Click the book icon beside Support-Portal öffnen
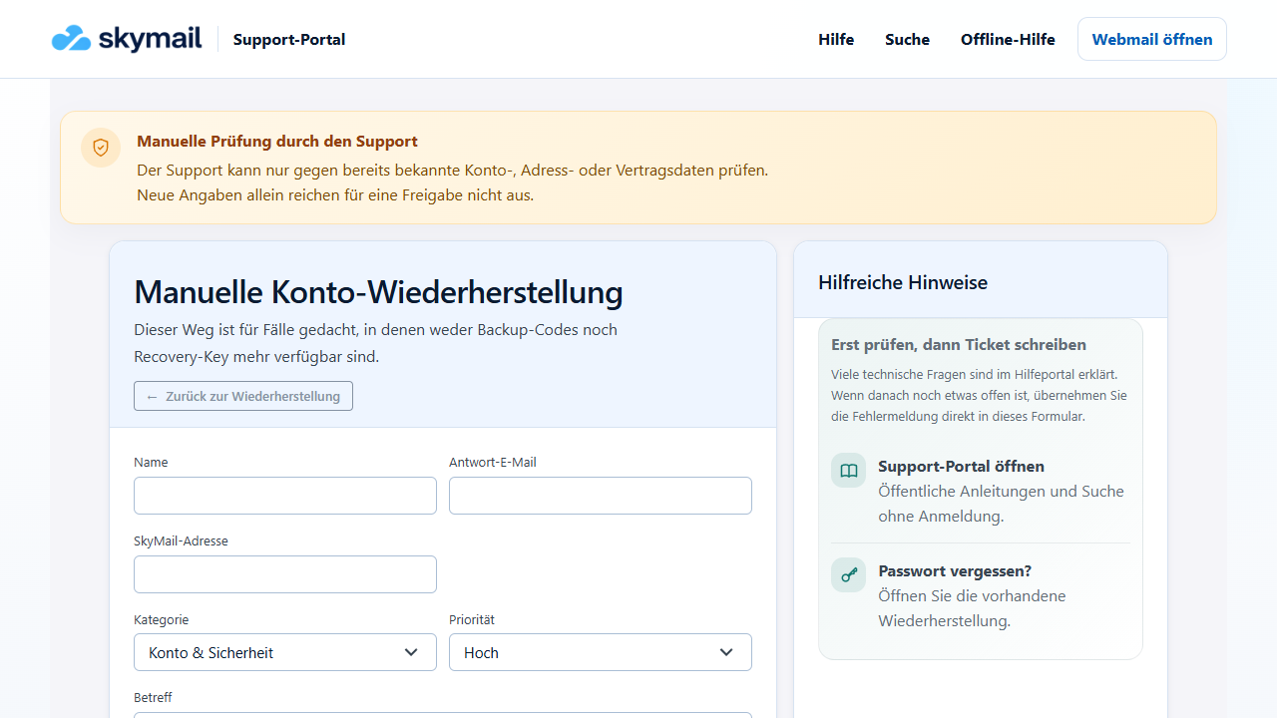This screenshot has width=1277, height=718. coord(849,471)
